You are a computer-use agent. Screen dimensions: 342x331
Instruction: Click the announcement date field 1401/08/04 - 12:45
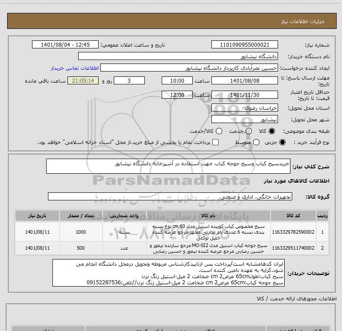(65, 44)
